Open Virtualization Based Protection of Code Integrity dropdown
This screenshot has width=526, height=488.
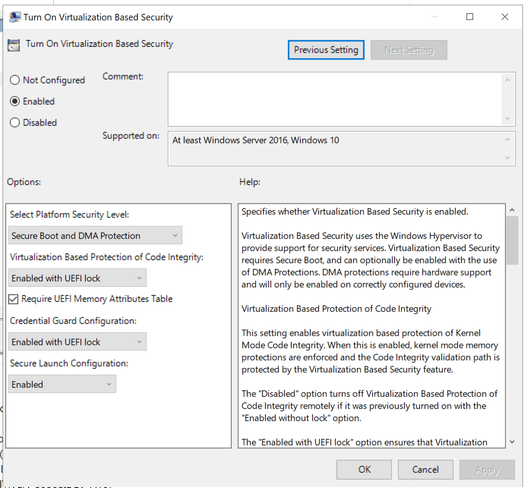[x=77, y=278]
